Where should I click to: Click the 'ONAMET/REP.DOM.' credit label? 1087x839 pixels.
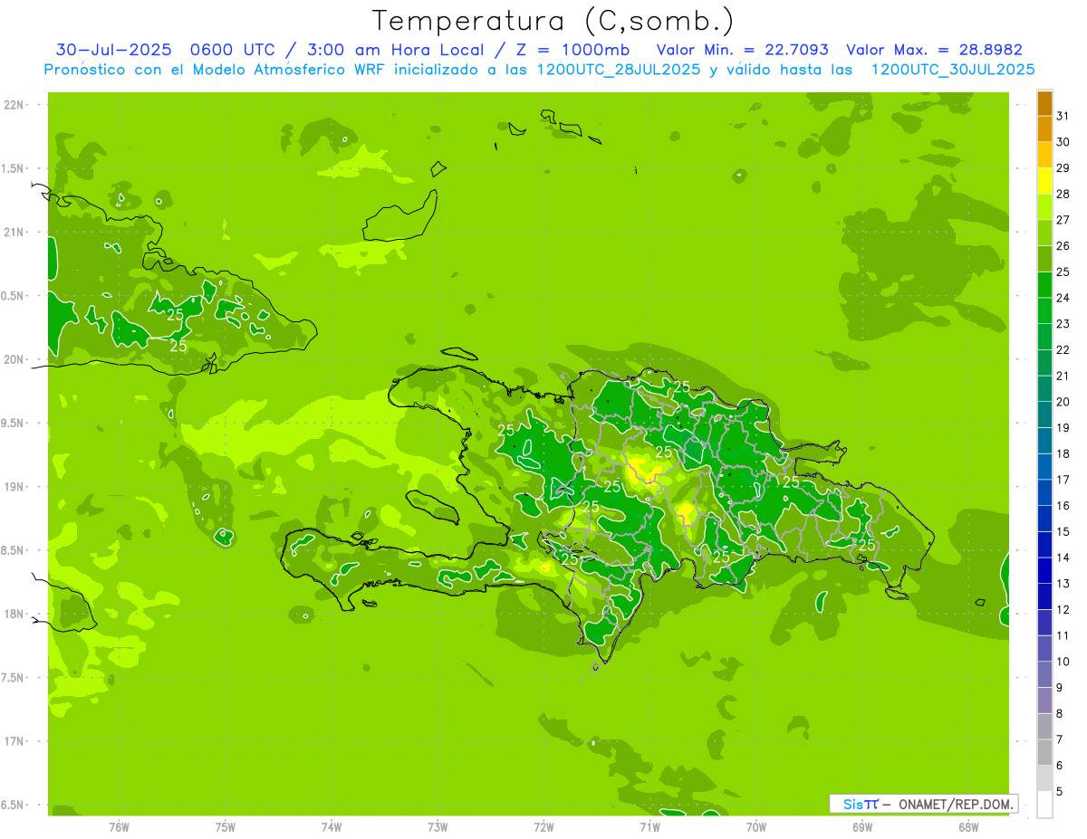[955, 804]
